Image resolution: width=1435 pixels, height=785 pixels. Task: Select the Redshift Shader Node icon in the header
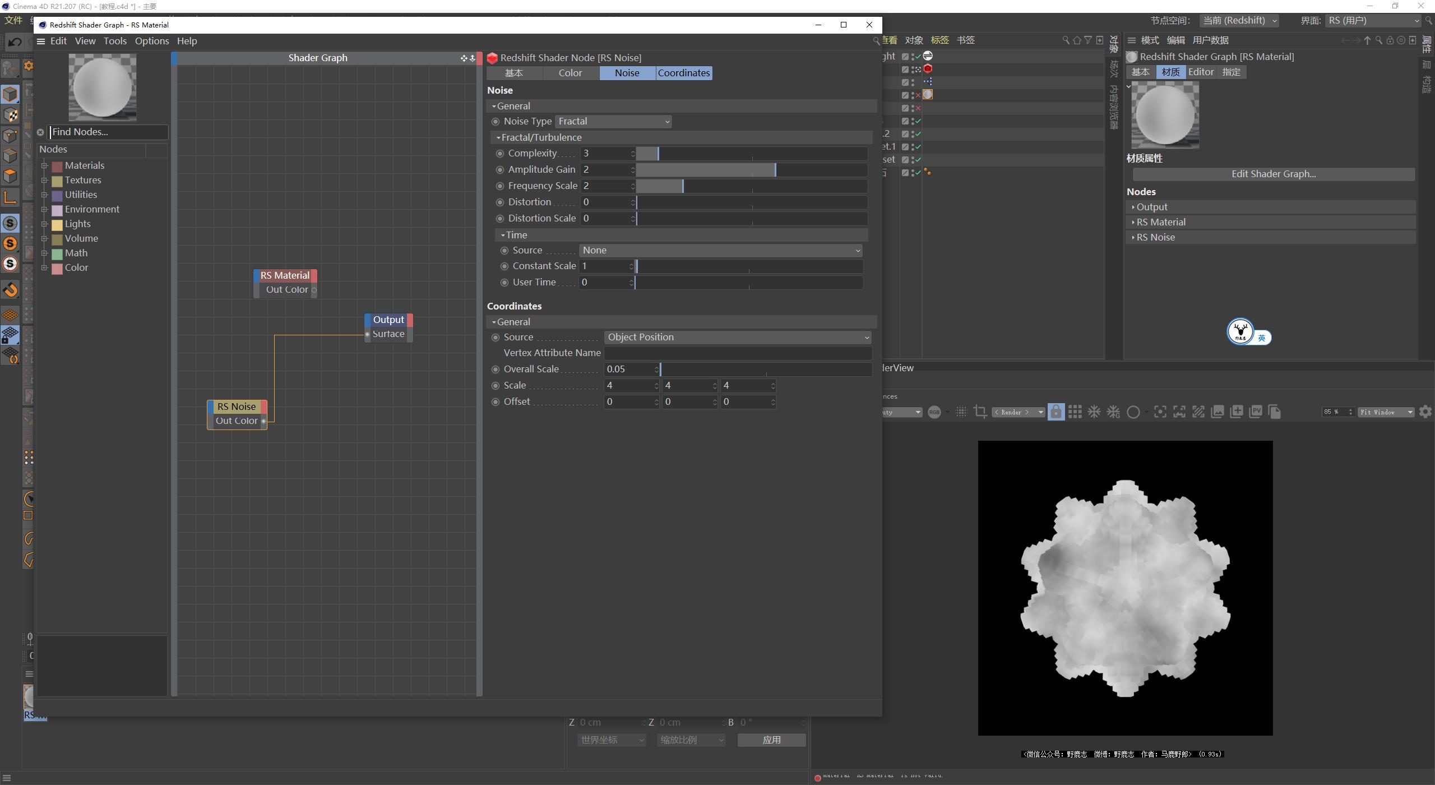pyautogui.click(x=492, y=58)
